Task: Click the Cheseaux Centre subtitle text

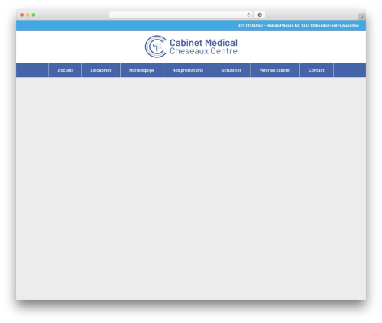Action: click(203, 51)
